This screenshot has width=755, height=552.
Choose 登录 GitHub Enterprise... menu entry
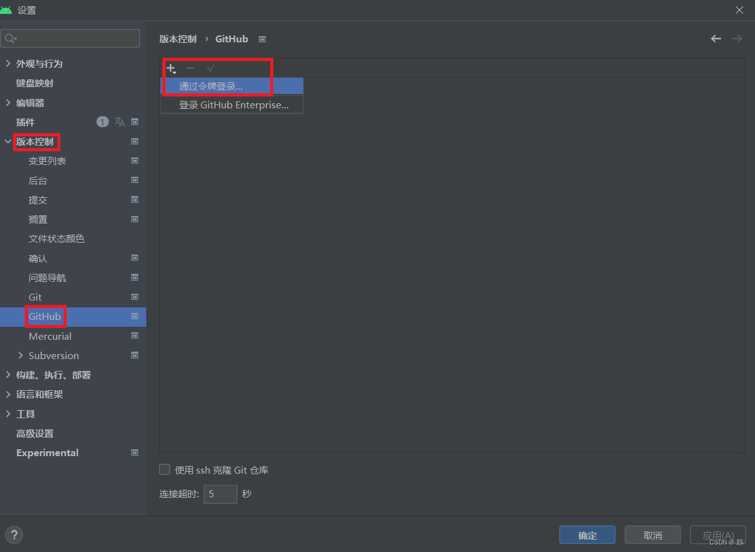[232, 105]
